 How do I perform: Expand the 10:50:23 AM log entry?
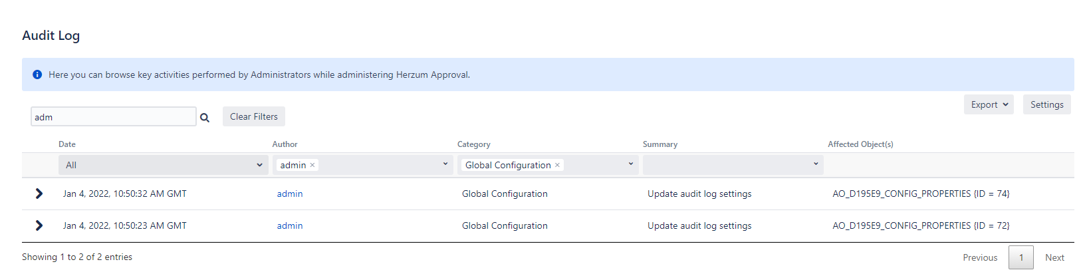(39, 225)
